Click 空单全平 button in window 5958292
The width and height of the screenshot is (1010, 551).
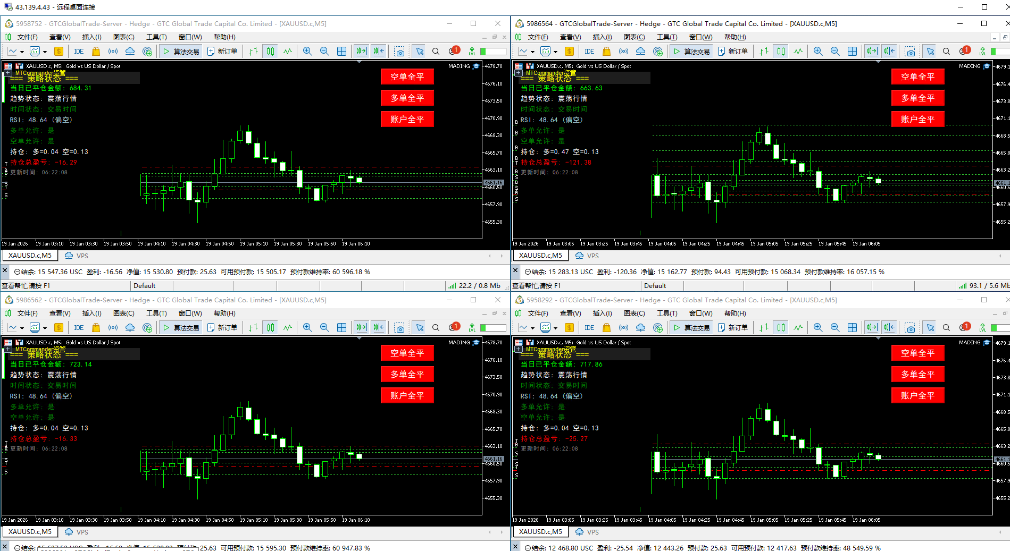[x=918, y=353]
